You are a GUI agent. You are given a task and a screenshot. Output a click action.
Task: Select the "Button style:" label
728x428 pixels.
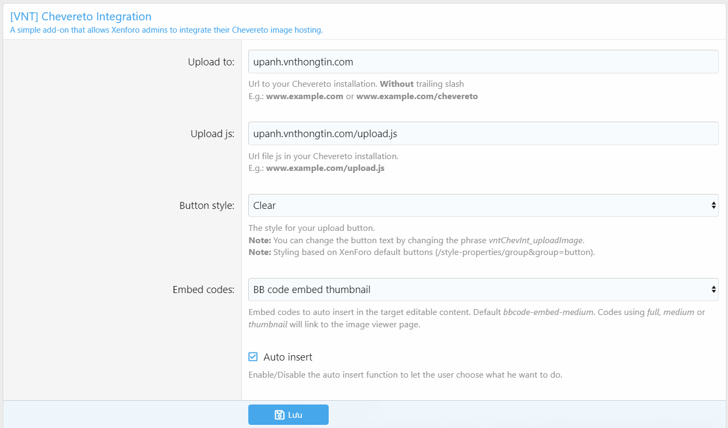pos(206,206)
